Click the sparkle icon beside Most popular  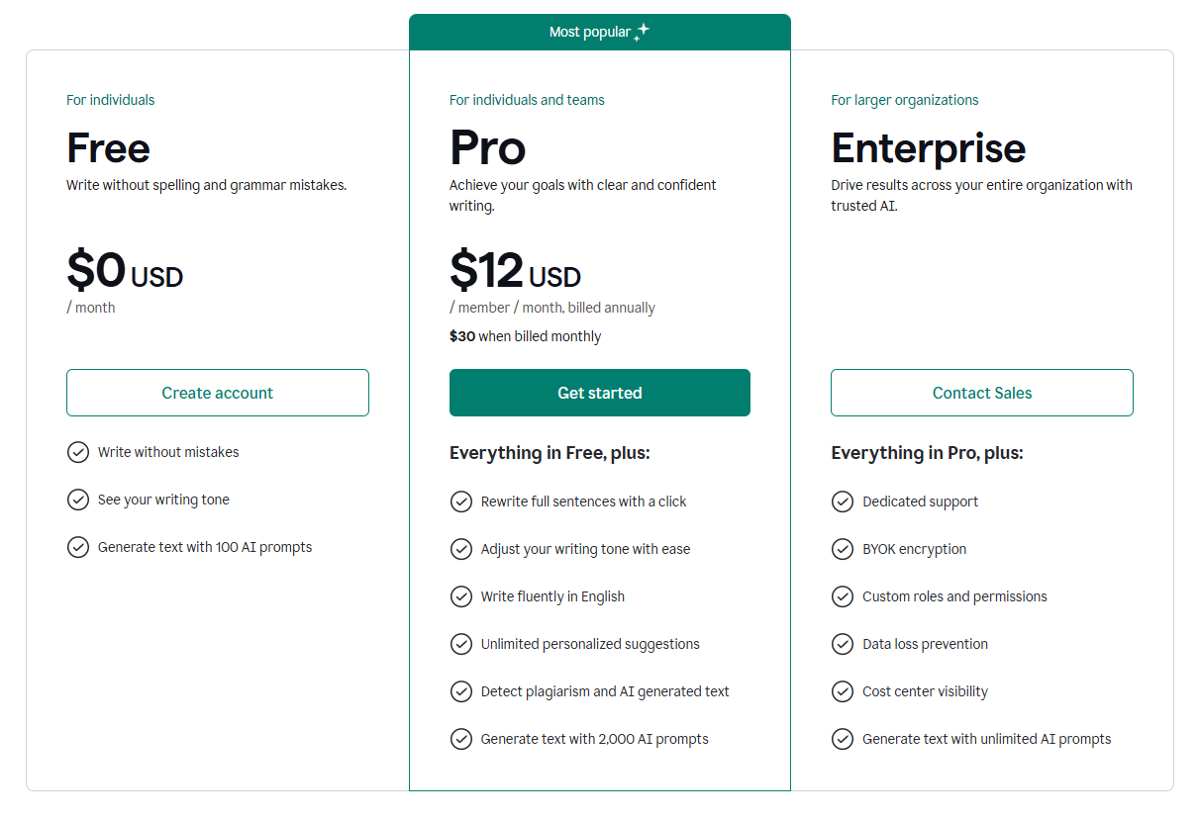642,32
